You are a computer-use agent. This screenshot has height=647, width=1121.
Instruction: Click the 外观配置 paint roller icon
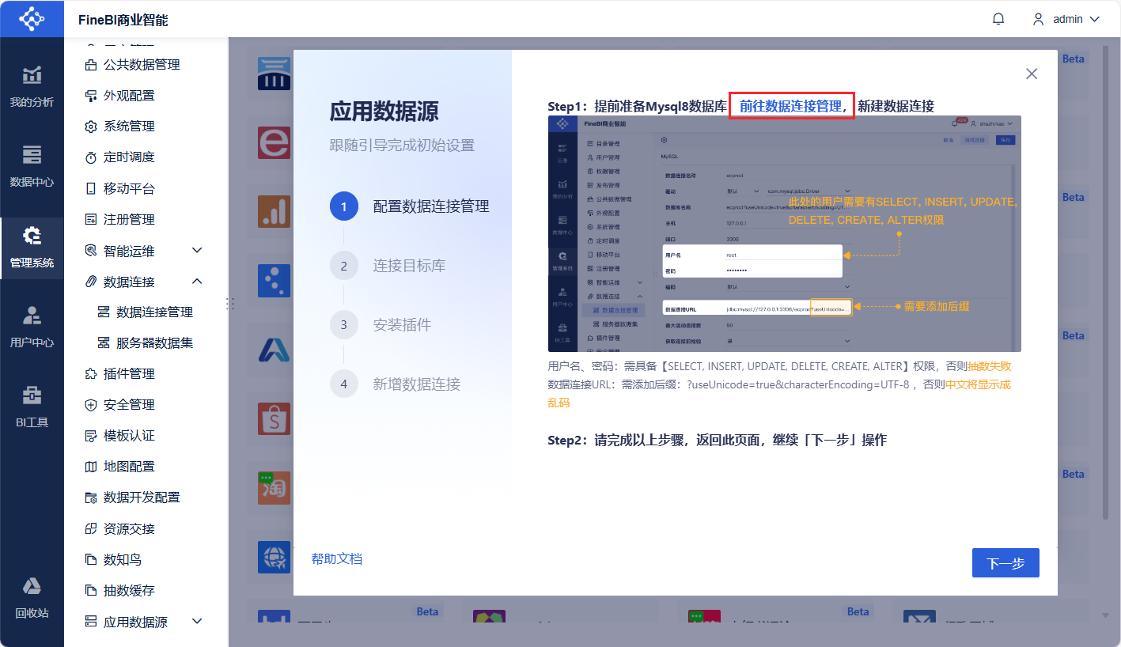[91, 96]
